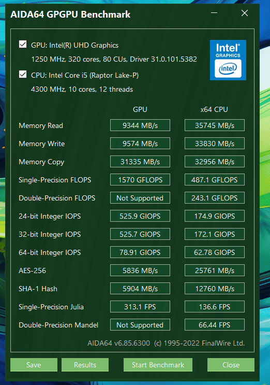This screenshot has width=270, height=385.
Task: Click the Single-Precision FLOPS label
Action: (x=55, y=180)
